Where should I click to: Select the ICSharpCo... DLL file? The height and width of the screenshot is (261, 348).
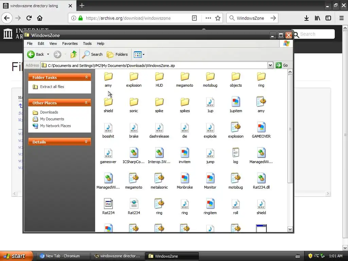(134, 156)
